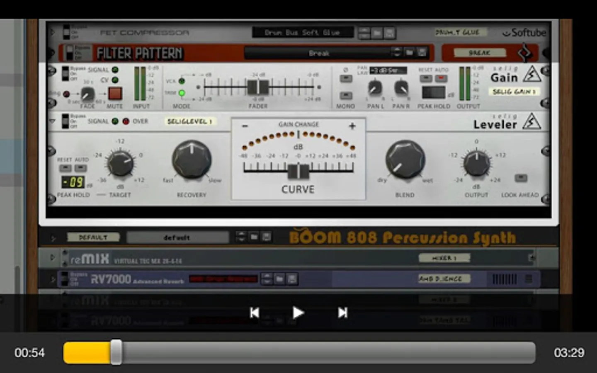The width and height of the screenshot is (597, 373).
Task: Step Boom 808 patches with the arrows
Action: point(241,237)
